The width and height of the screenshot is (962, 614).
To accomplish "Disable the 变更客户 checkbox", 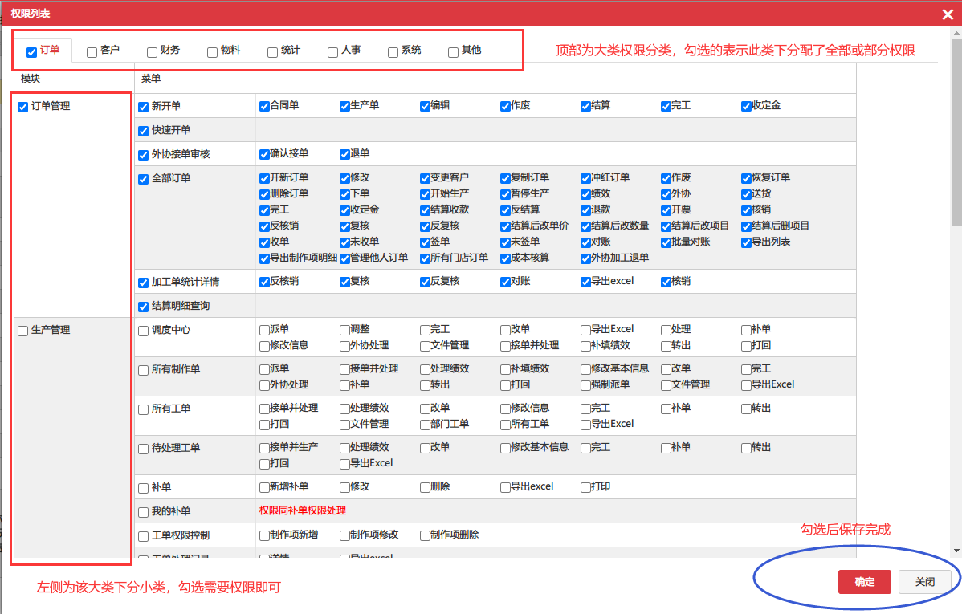I will tap(425, 178).
